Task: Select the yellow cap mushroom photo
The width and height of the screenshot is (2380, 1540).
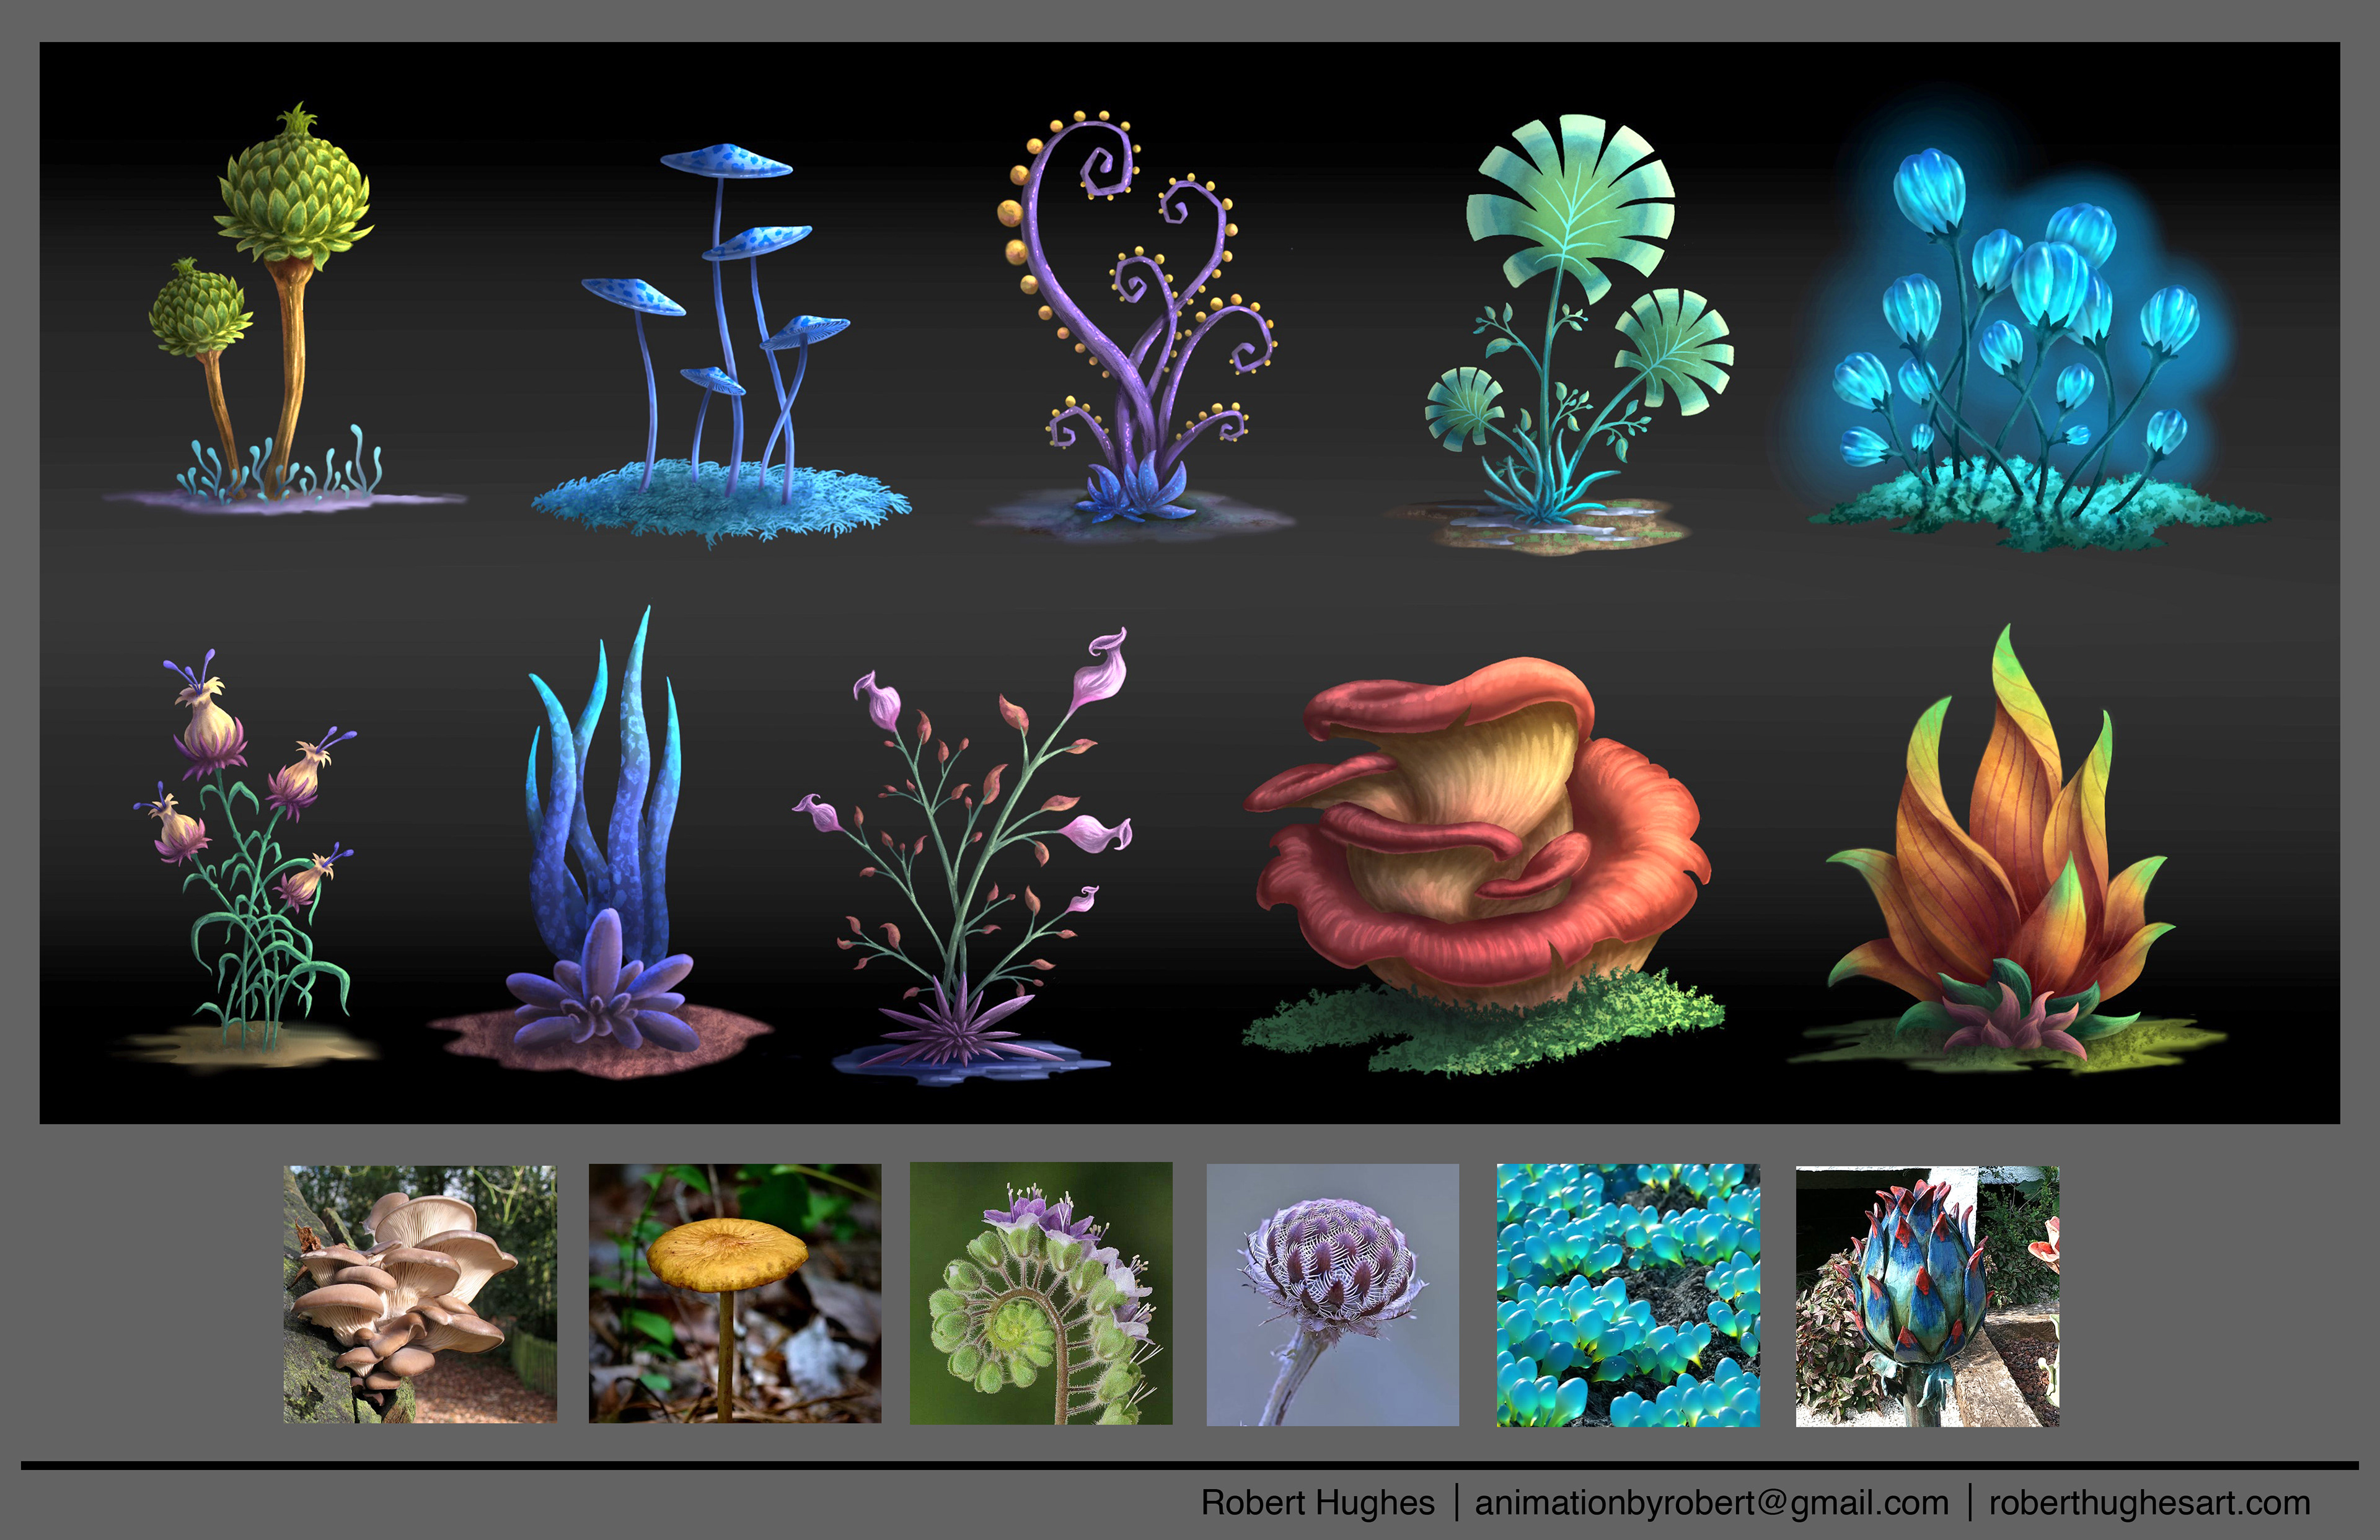Action: [x=735, y=1293]
